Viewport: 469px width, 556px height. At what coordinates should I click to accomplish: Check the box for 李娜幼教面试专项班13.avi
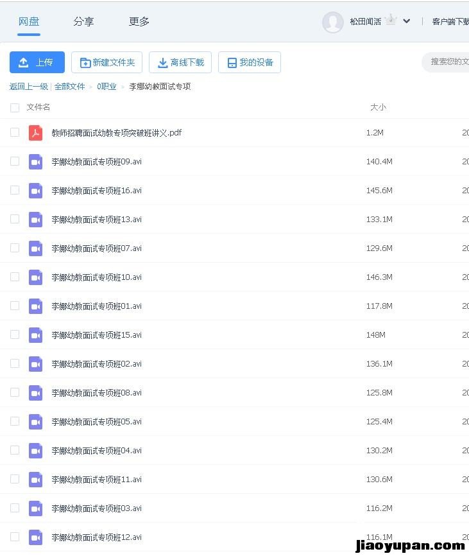coord(15,219)
